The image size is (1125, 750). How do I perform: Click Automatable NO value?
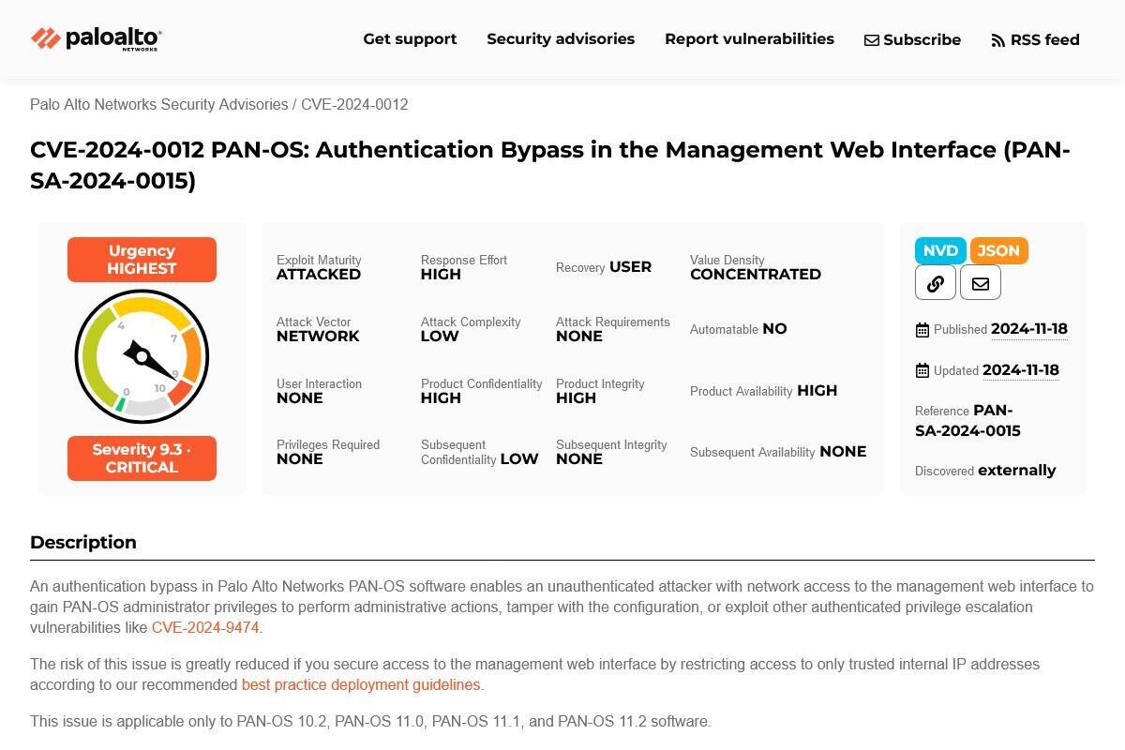tap(774, 329)
